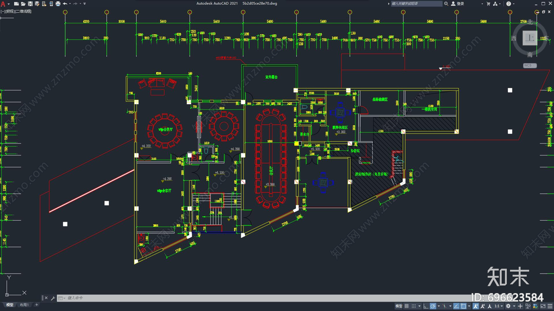Switch to the 布局1 layout tab

coord(24,305)
